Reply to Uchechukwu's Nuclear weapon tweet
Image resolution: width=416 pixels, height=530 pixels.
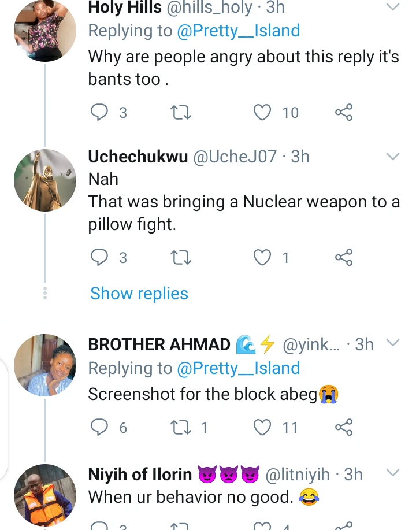(x=101, y=257)
